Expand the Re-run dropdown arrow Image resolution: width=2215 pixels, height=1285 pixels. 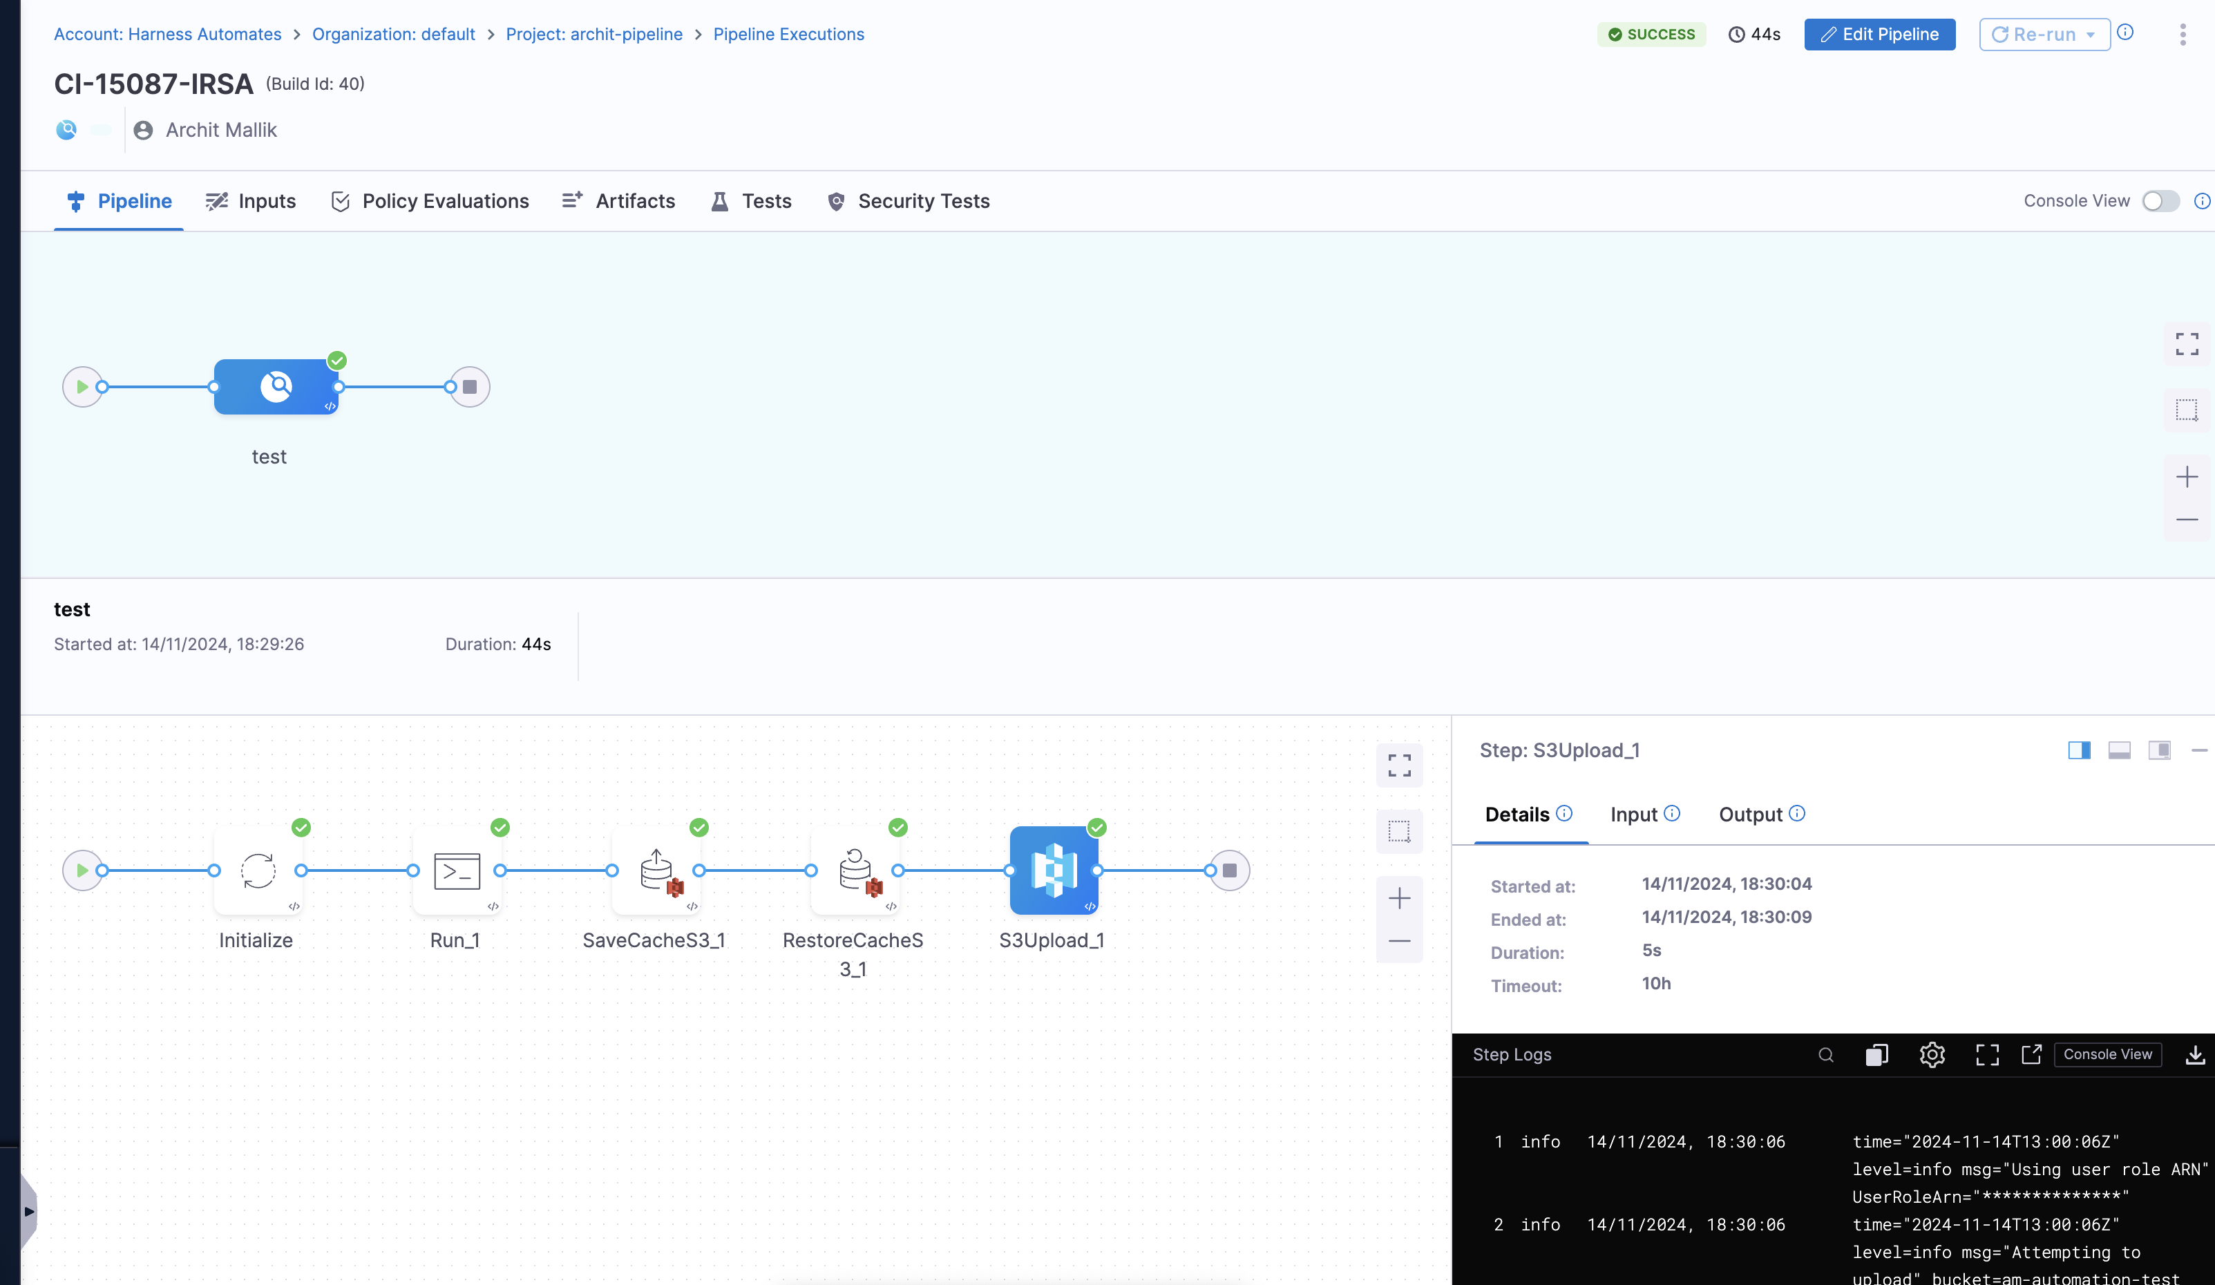point(2090,35)
